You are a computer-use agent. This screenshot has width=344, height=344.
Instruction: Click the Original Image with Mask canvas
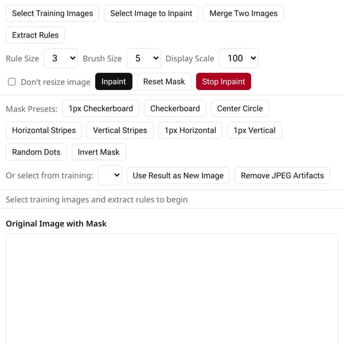pos(172,289)
